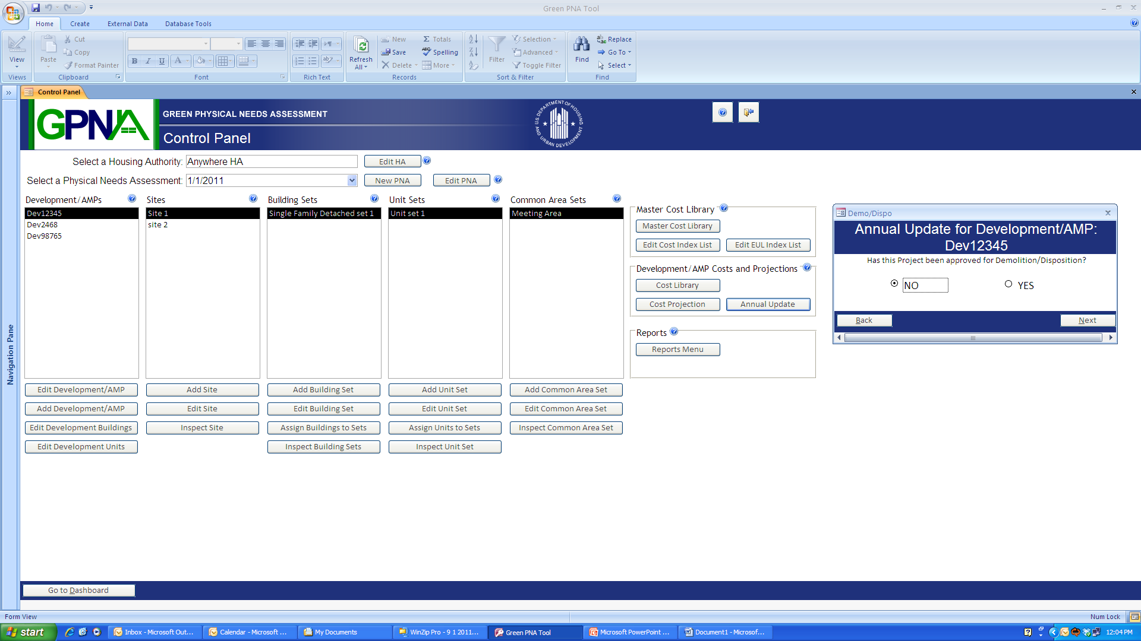1141x641 pixels.
Task: Click help icon in blue header bar
Action: click(722, 112)
